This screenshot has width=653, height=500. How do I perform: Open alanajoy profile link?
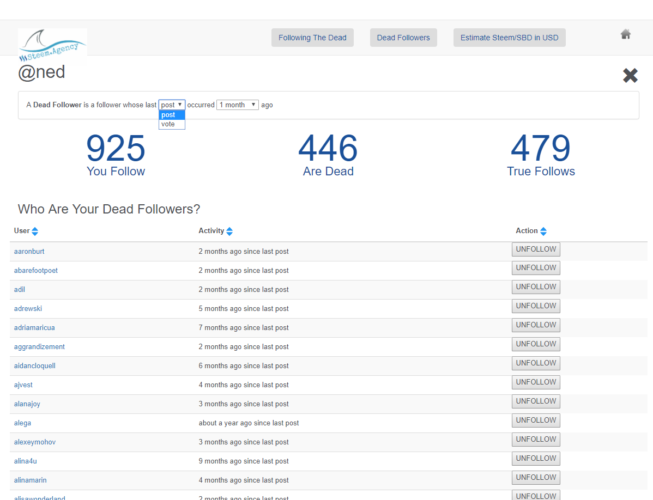click(27, 404)
